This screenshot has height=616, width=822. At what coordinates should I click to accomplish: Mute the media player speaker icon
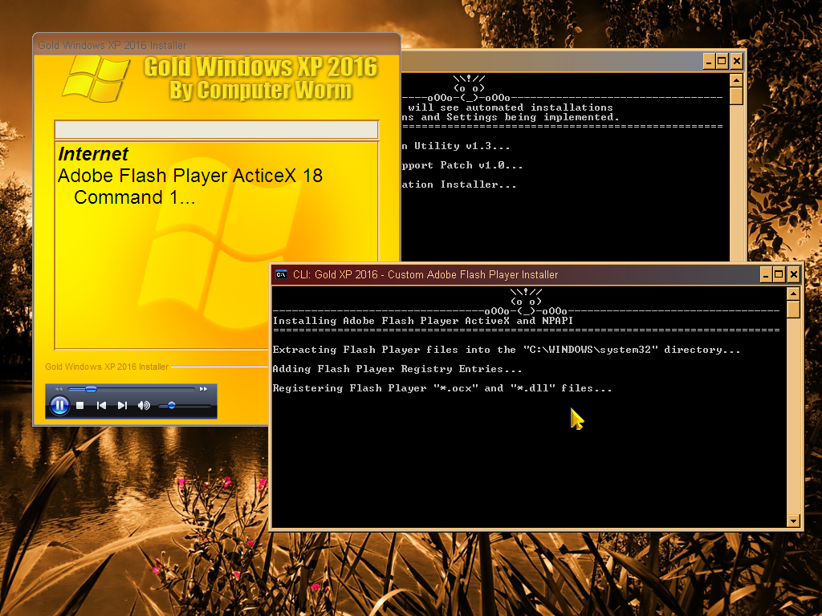144,405
